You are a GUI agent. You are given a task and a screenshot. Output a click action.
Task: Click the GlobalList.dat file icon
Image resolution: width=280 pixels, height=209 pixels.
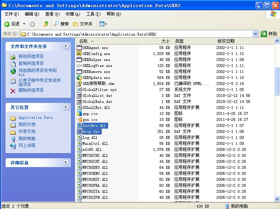point(79,96)
